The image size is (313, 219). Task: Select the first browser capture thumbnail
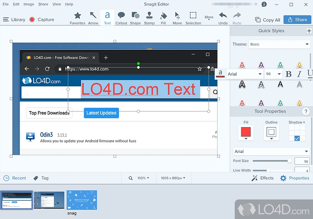point(17,200)
